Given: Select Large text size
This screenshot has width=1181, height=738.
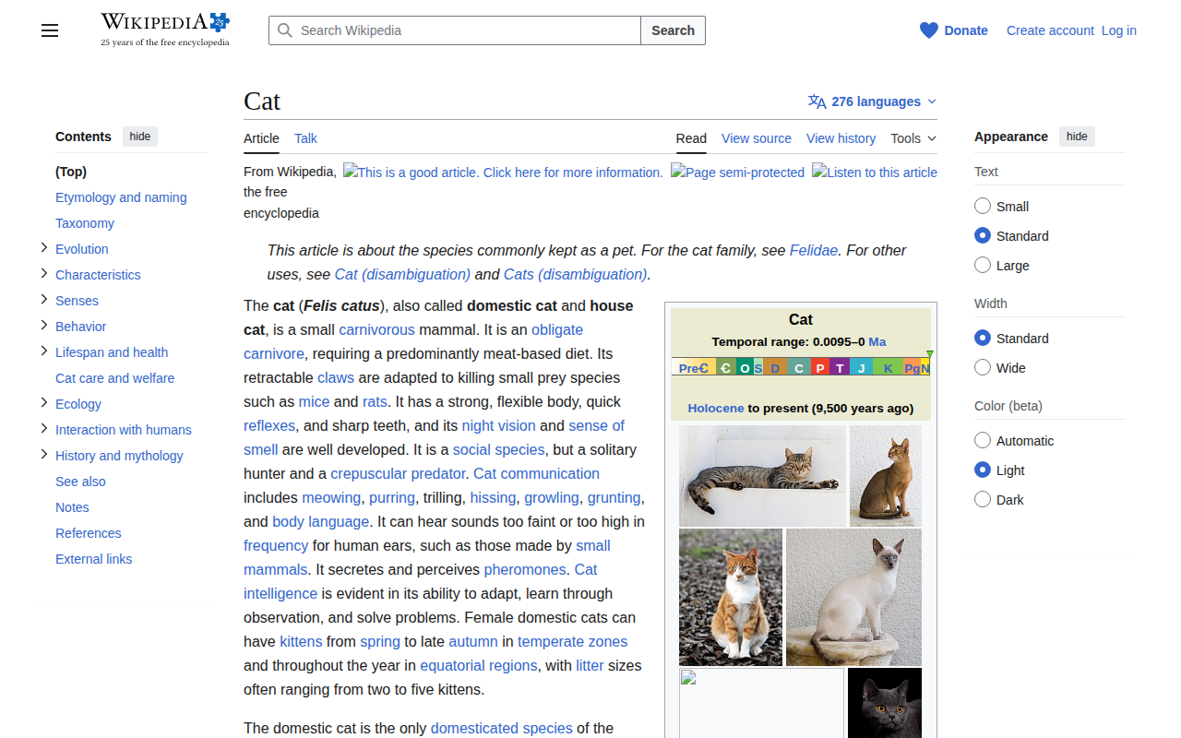Looking at the screenshot, I should (983, 265).
